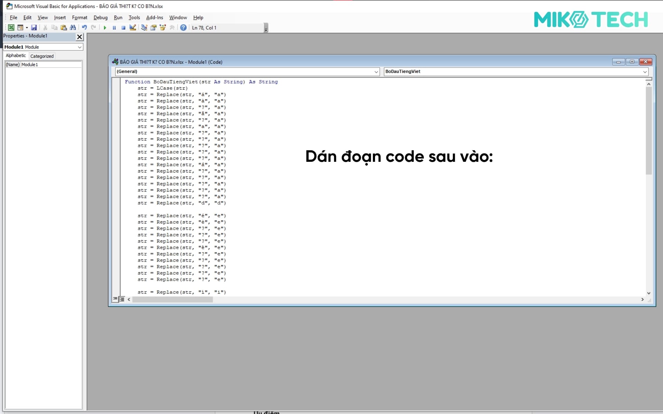Click the str = LCase(str) line
Viewport: 663px width, 414px height.
(163, 88)
